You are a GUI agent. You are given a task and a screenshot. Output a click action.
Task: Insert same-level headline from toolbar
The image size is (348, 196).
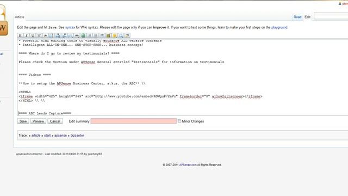pyautogui.click(x=52, y=35)
